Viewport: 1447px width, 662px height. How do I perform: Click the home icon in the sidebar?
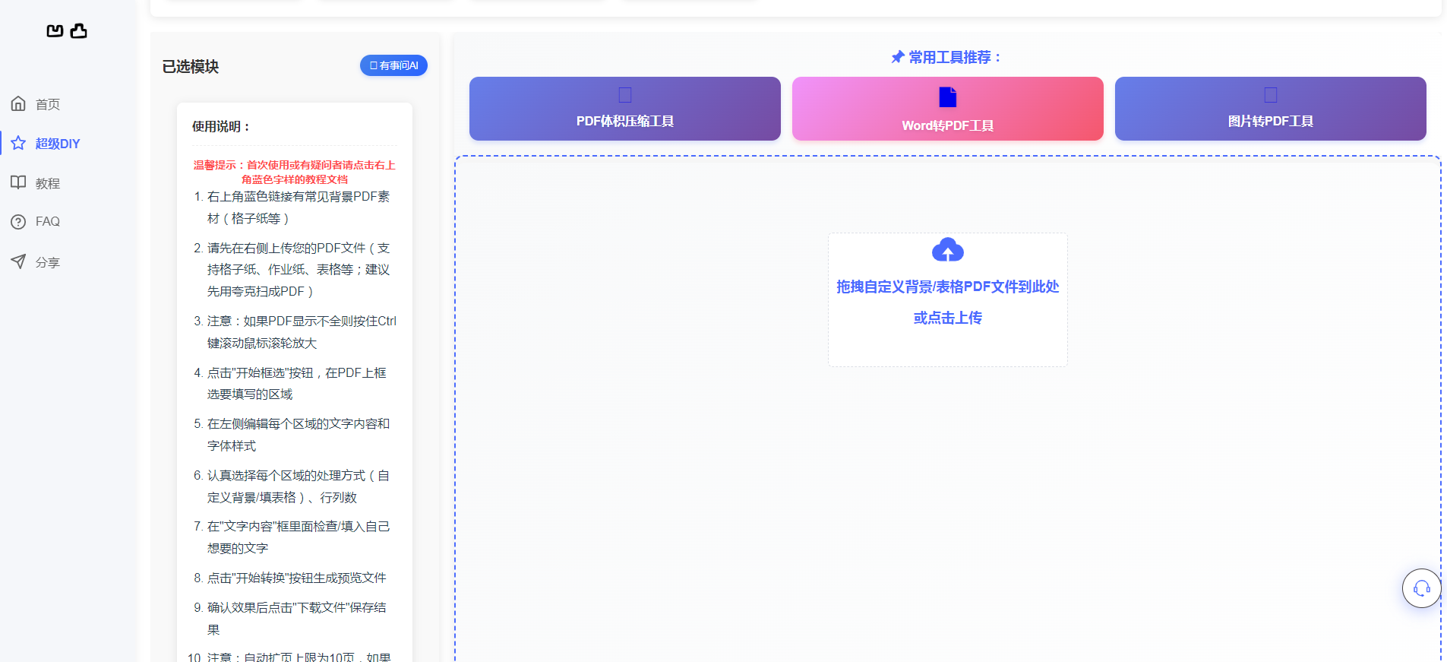(19, 103)
